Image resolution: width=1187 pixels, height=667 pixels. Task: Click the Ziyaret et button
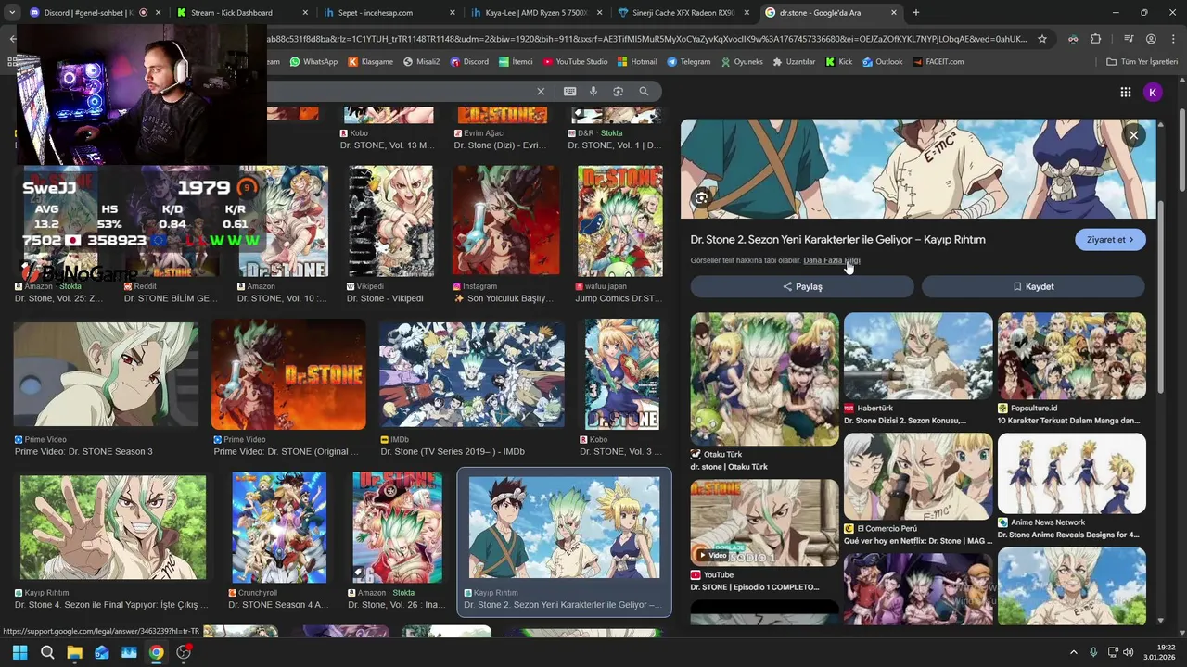click(x=1110, y=240)
